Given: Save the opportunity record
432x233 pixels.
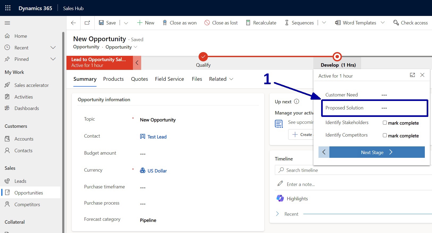Looking at the screenshot, I should (107, 23).
